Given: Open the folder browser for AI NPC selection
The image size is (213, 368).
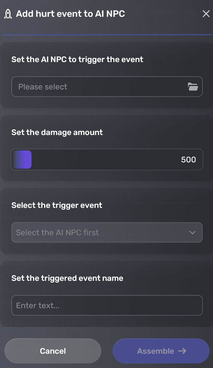Looking at the screenshot, I should point(193,87).
